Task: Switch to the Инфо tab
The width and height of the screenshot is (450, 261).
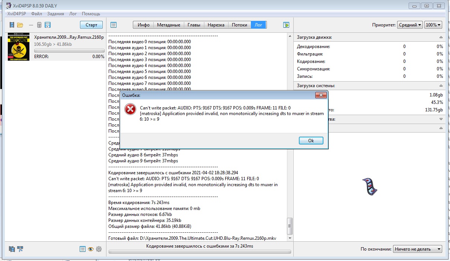Action: click(143, 25)
